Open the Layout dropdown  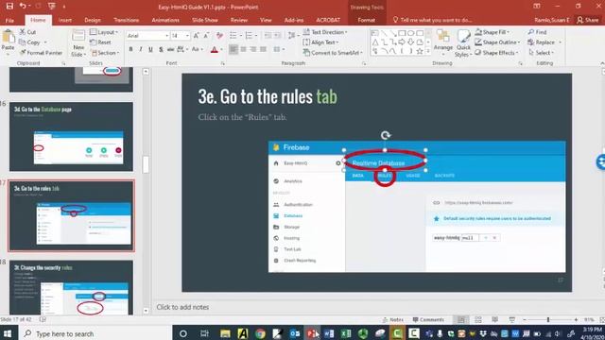pos(104,32)
